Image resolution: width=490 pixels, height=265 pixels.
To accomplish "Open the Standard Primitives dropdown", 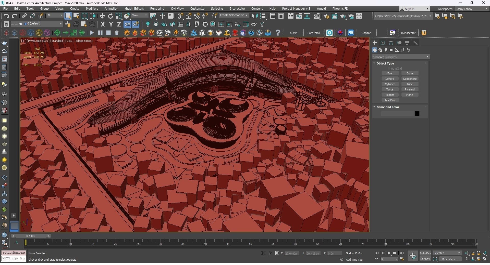I will [400, 57].
